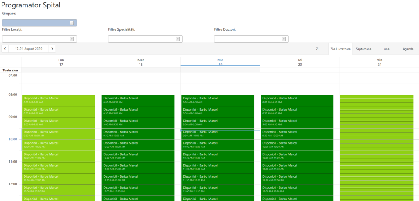Image resolution: width=419 pixels, height=201 pixels.
Task: Go to next week using right arrow
Action: 52,49
